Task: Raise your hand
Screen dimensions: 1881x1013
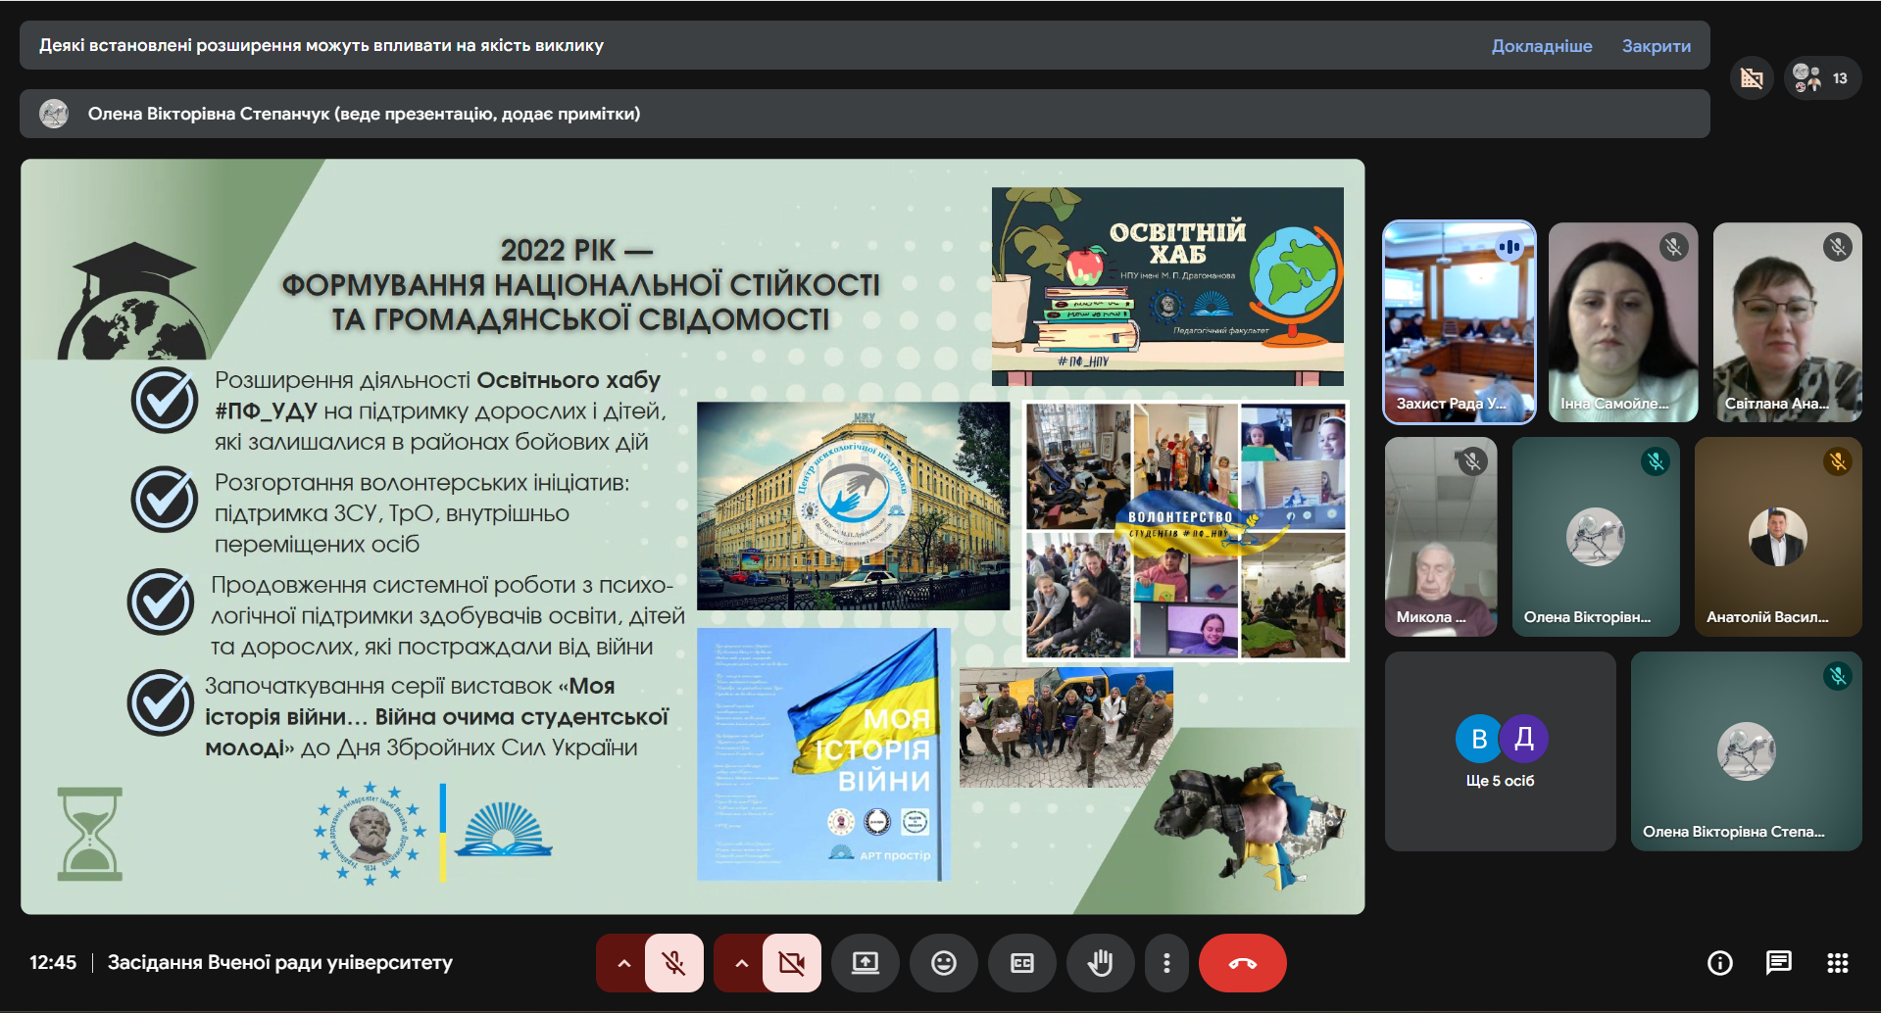Action: click(1101, 963)
